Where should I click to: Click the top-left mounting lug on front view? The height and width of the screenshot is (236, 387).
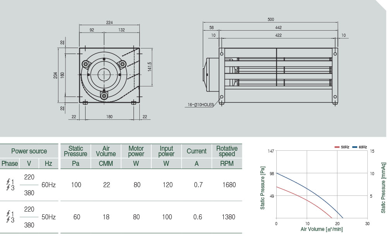pyautogui.click(x=85, y=64)
